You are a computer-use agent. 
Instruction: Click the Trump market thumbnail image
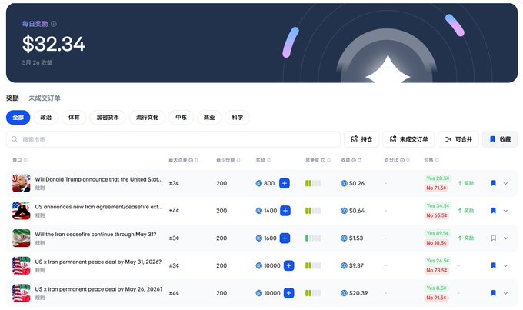(22, 183)
